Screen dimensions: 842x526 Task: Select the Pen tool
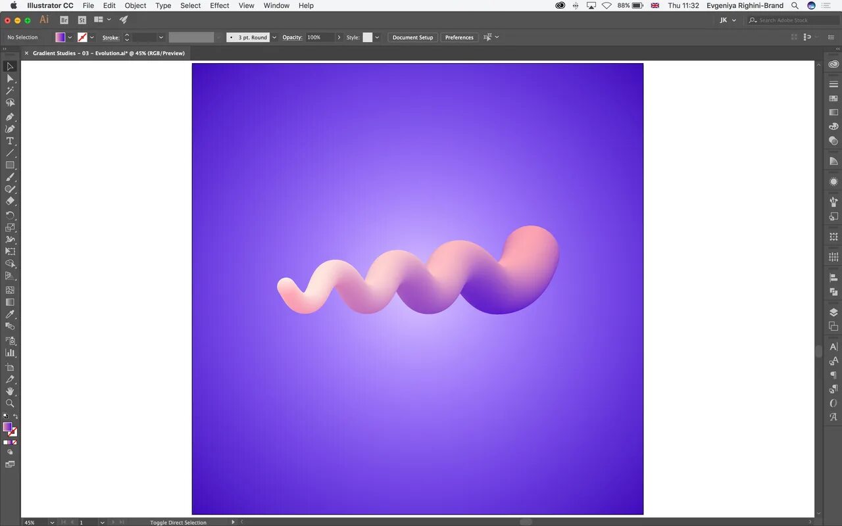[x=10, y=117]
